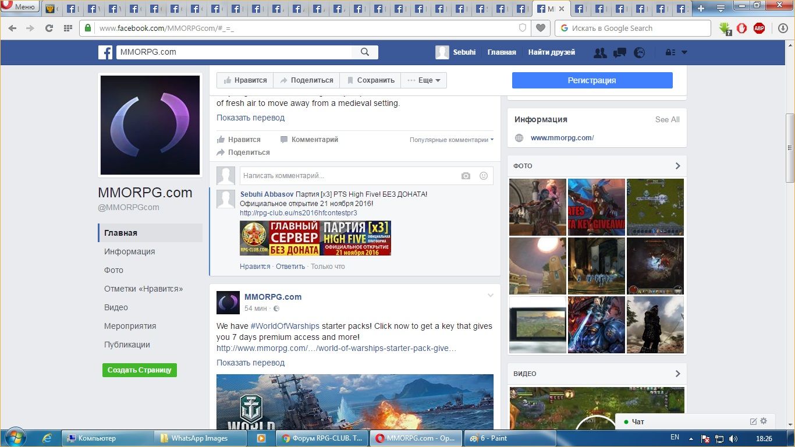Expand the ВИДЕО section chevron
Viewport: 795px width, 447px height.
677,374
